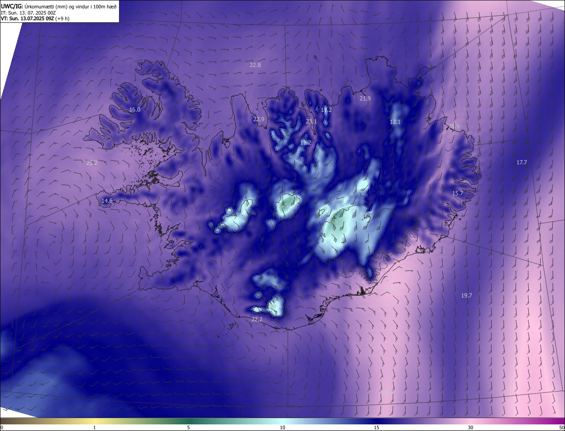Click the 6.5 value on the glacier

[283, 206]
